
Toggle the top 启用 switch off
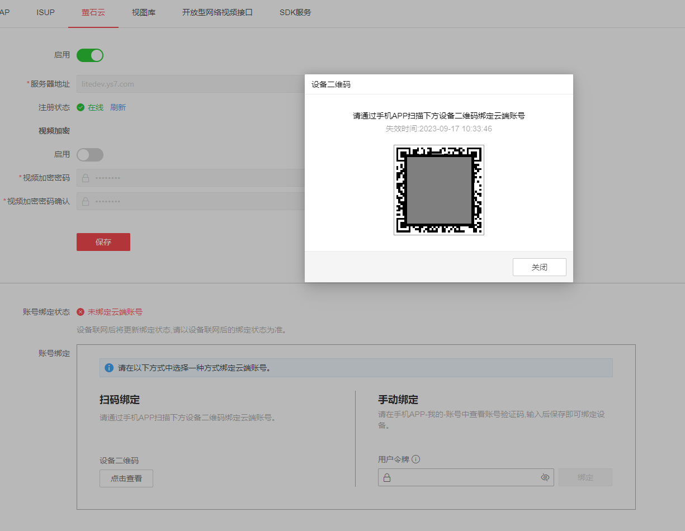[90, 55]
